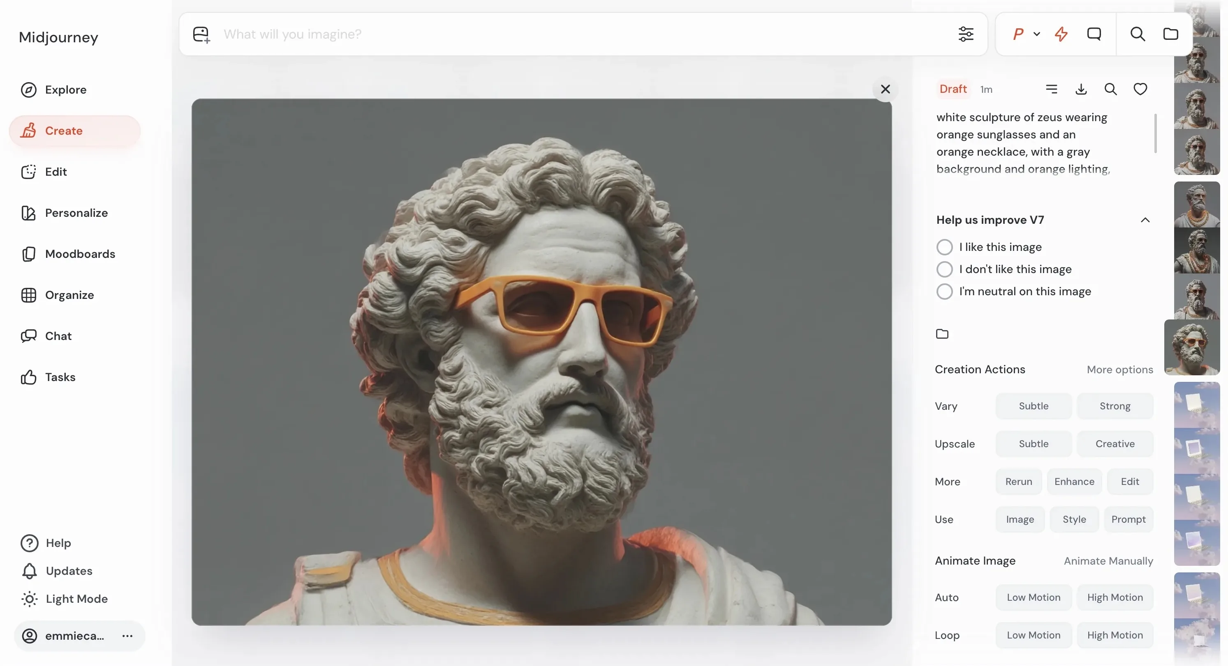1228x666 pixels.
Task: Click Upscale Creative button
Action: coord(1115,444)
